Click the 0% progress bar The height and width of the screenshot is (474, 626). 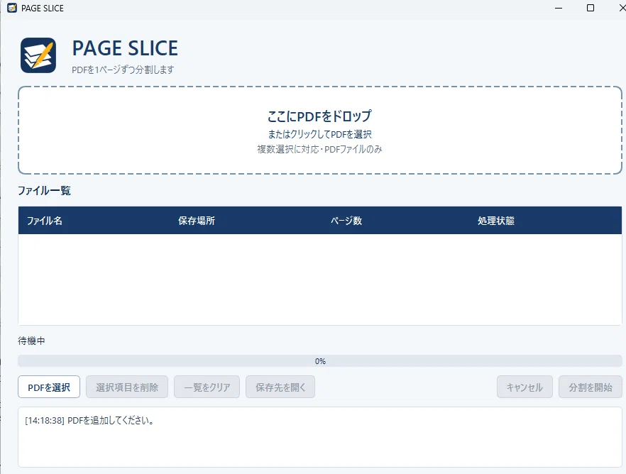pos(320,361)
